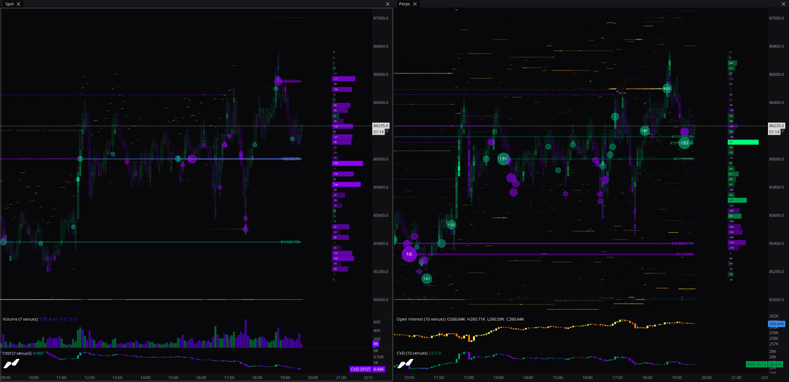The width and height of the screenshot is (789, 382).
Task: Click 600 on the Spot volume scale
Action: [377, 322]
